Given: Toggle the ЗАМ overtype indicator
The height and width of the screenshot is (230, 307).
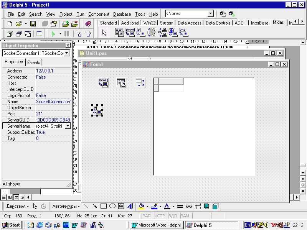Looking at the screenshot, I should pyautogui.click(x=185, y=216).
